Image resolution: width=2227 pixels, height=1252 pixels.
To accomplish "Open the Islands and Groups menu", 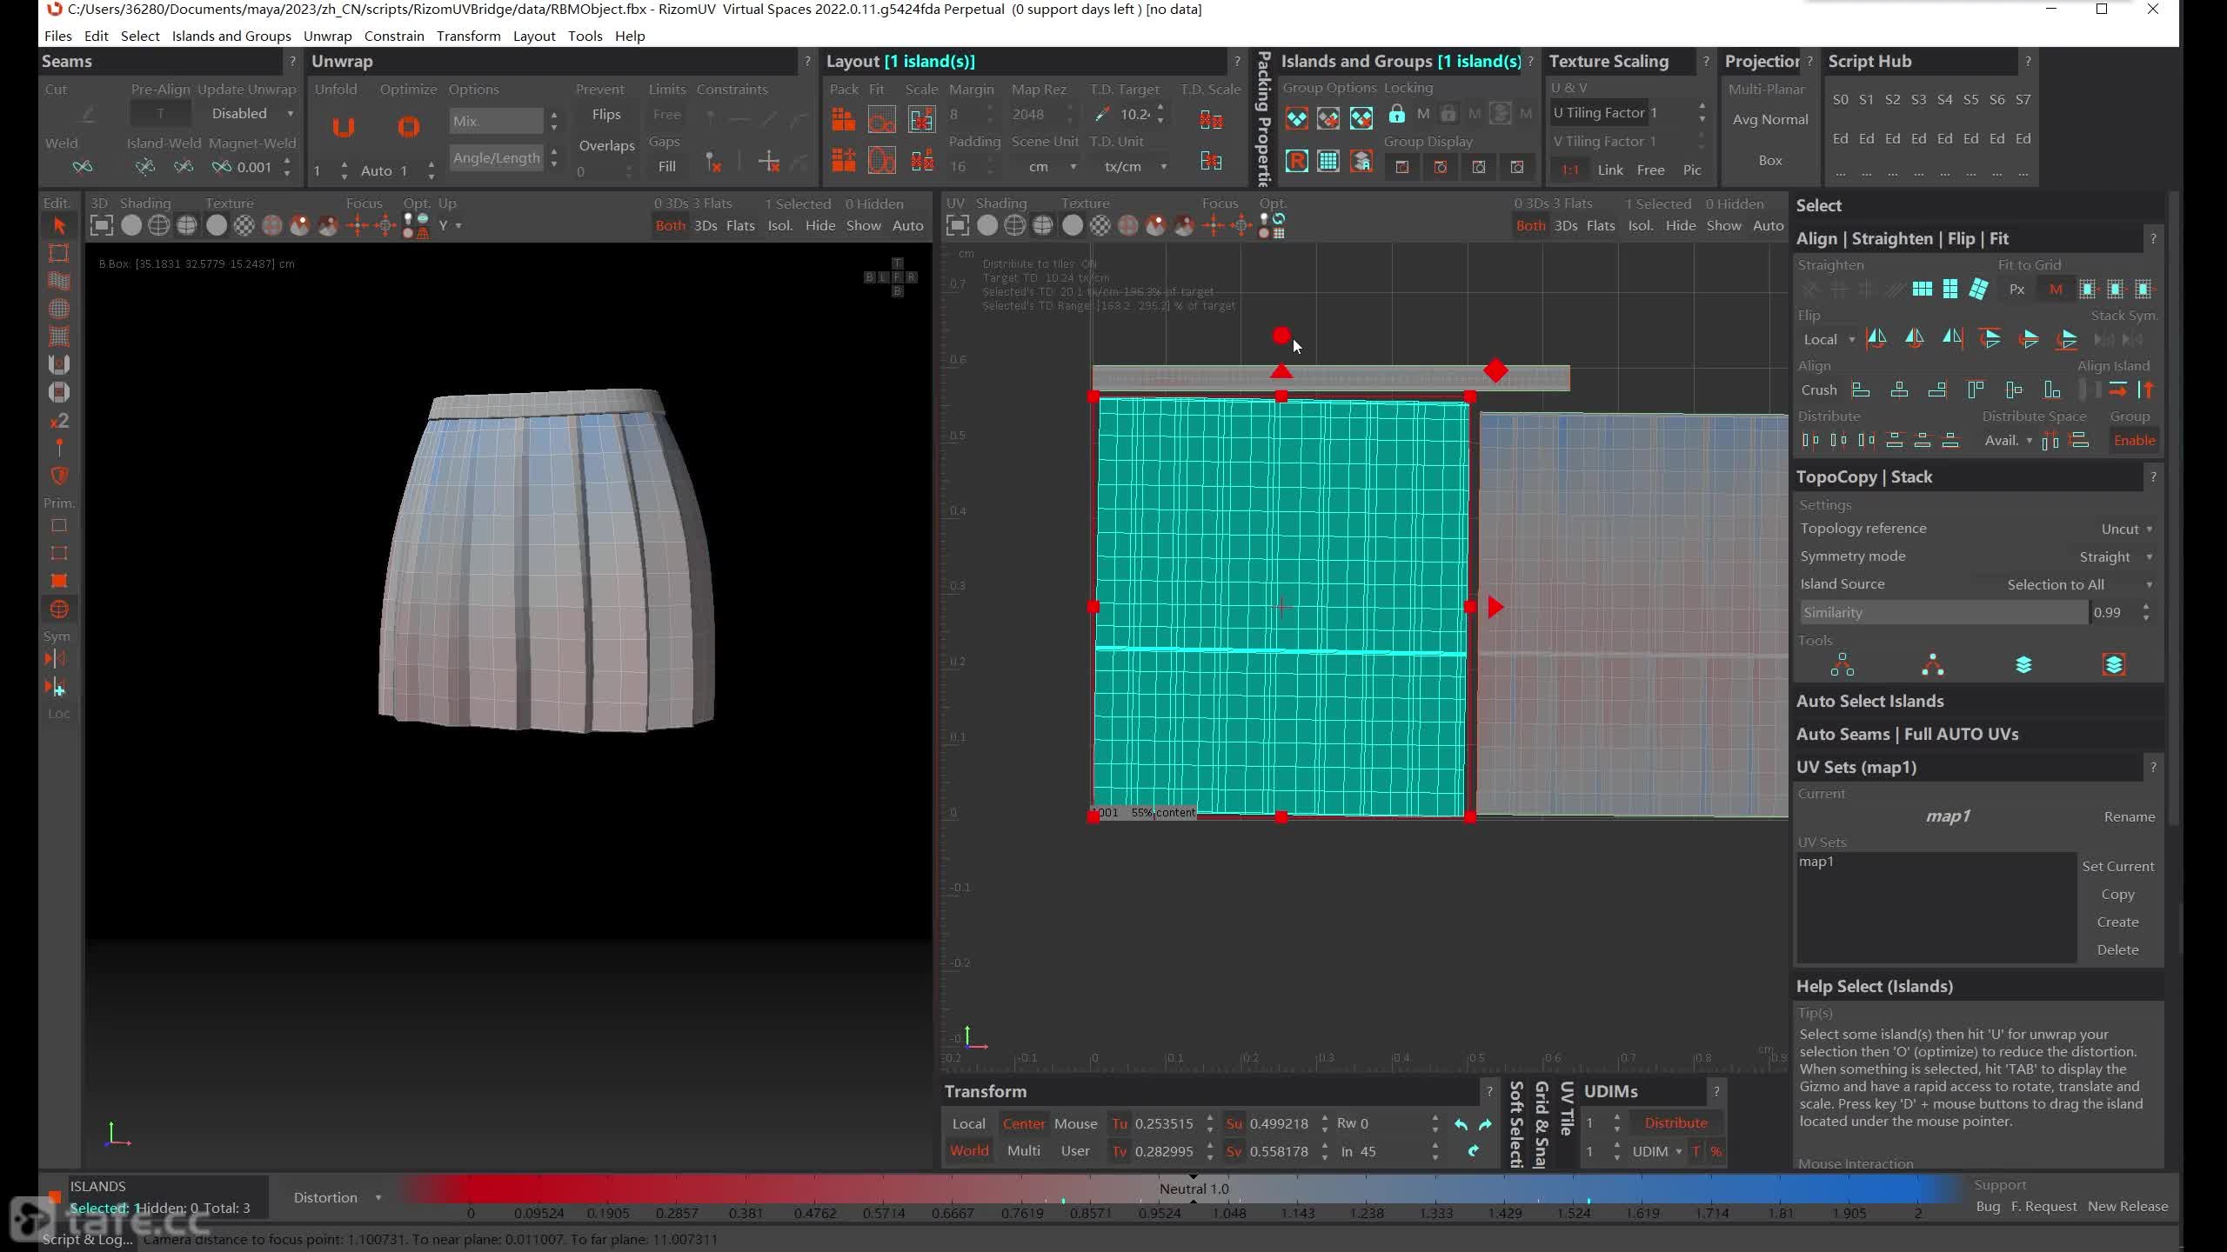I will pyautogui.click(x=231, y=36).
